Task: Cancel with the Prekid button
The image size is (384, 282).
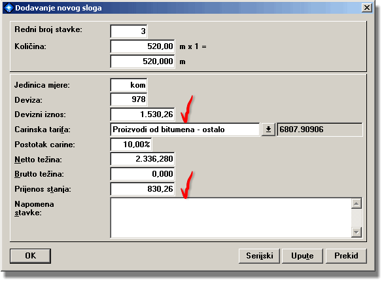Action: click(x=346, y=256)
